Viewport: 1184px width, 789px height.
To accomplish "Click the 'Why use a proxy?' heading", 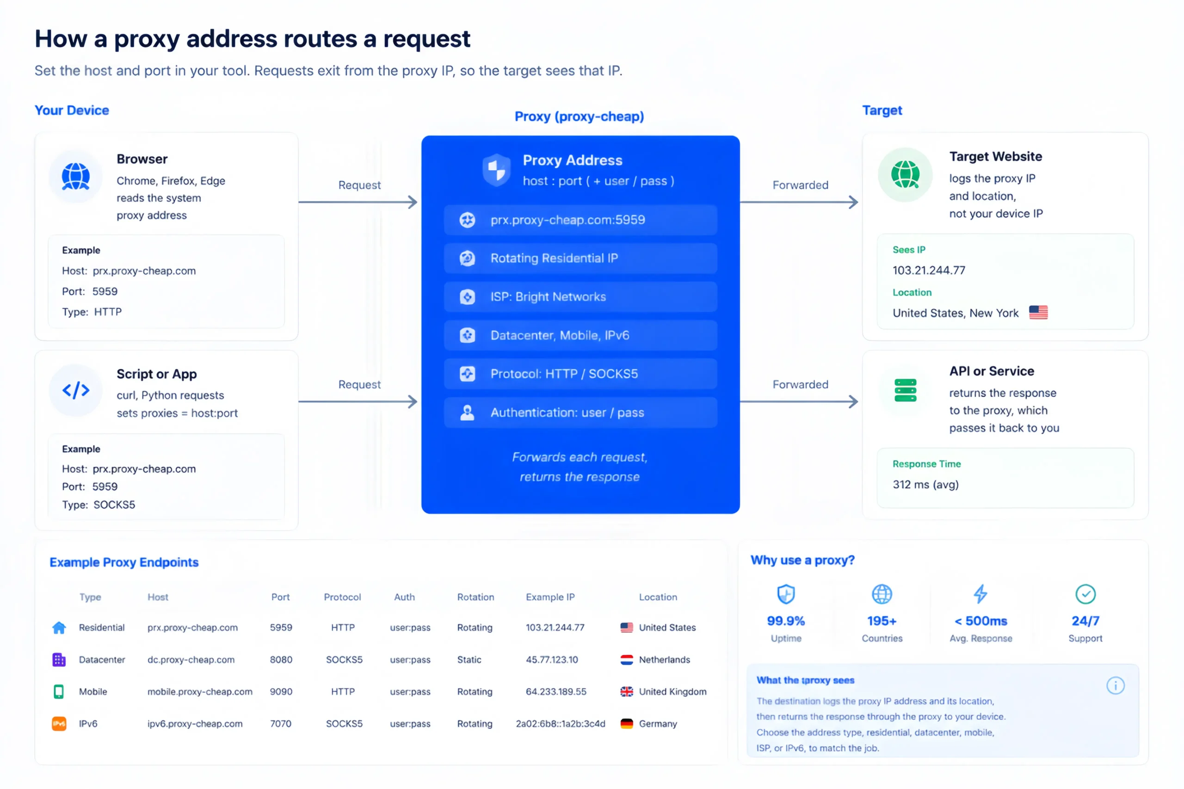I will coord(802,561).
